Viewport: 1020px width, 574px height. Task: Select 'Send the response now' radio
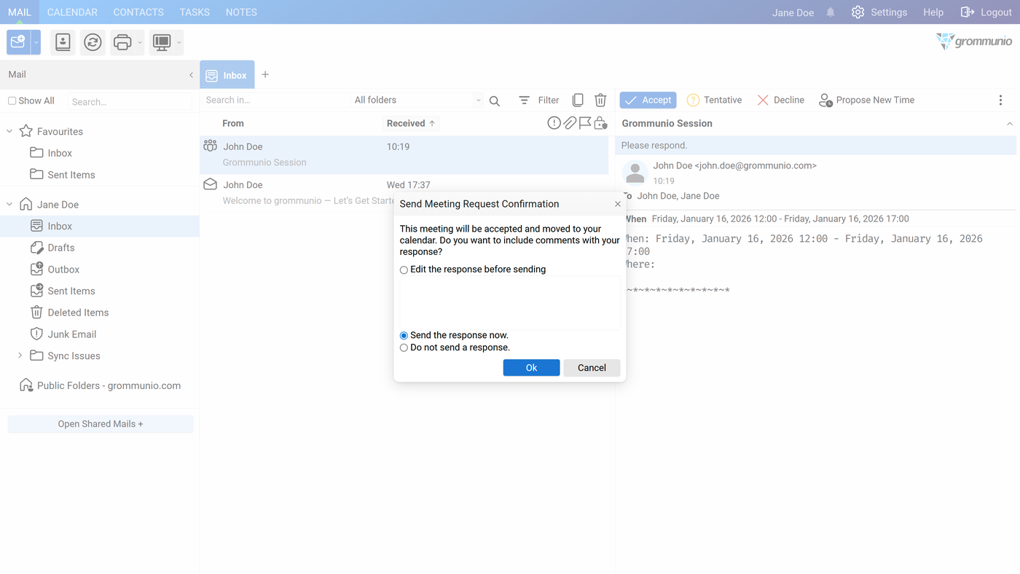click(404, 336)
